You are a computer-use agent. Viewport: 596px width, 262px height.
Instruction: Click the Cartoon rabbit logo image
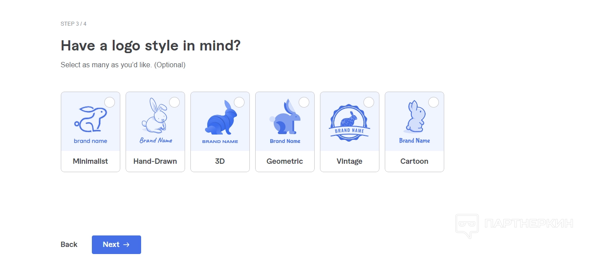coord(414,118)
